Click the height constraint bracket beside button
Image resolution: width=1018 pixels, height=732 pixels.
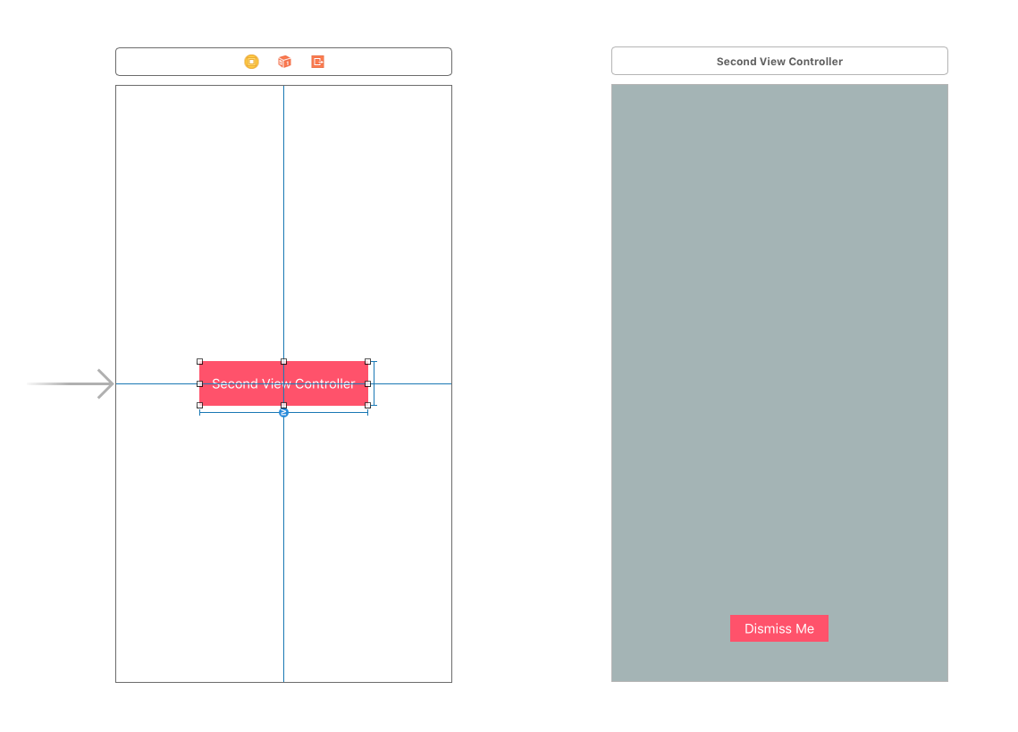coord(374,383)
